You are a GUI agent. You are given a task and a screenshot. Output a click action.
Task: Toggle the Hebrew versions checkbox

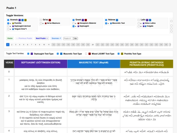106,20
